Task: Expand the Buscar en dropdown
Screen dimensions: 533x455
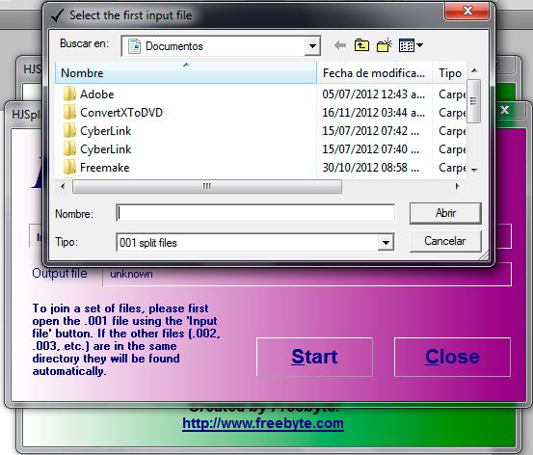Action: coord(312,46)
